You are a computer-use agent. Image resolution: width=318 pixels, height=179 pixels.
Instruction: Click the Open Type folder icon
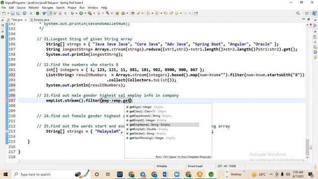pyautogui.click(x=133, y=13)
